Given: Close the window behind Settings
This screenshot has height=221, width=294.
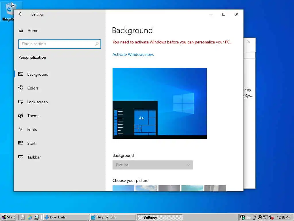Looking at the screenshot, I should coord(249,42).
